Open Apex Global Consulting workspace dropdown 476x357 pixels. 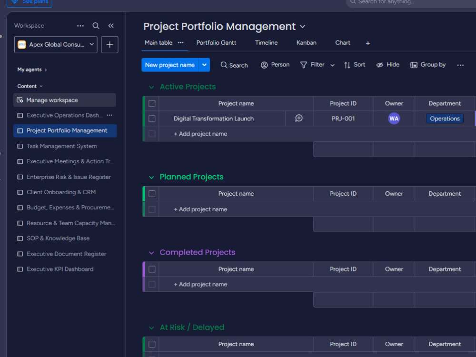pyautogui.click(x=56, y=45)
